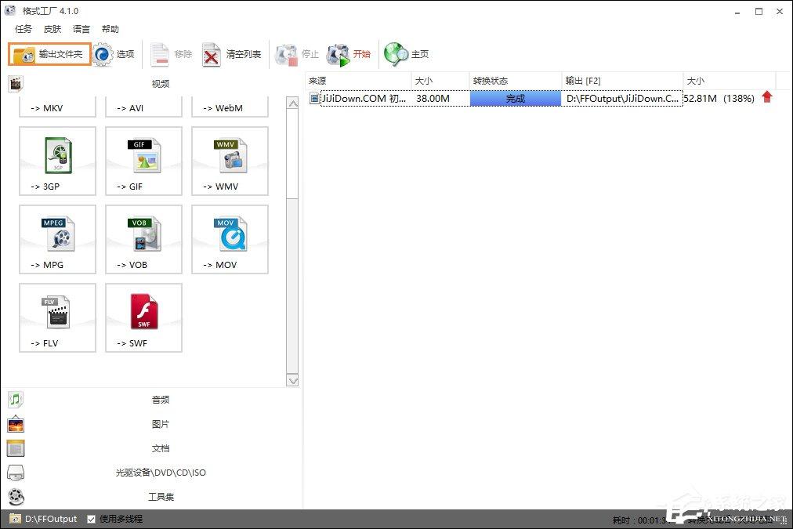Open the 皮肤 skin menu

click(52, 29)
